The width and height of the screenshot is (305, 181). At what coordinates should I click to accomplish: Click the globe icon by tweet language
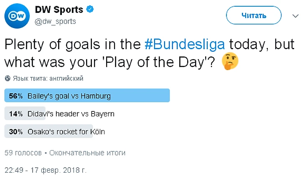coord(7,78)
